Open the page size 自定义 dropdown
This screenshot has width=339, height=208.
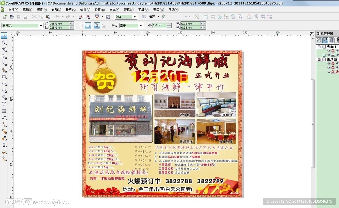[x=41, y=26]
